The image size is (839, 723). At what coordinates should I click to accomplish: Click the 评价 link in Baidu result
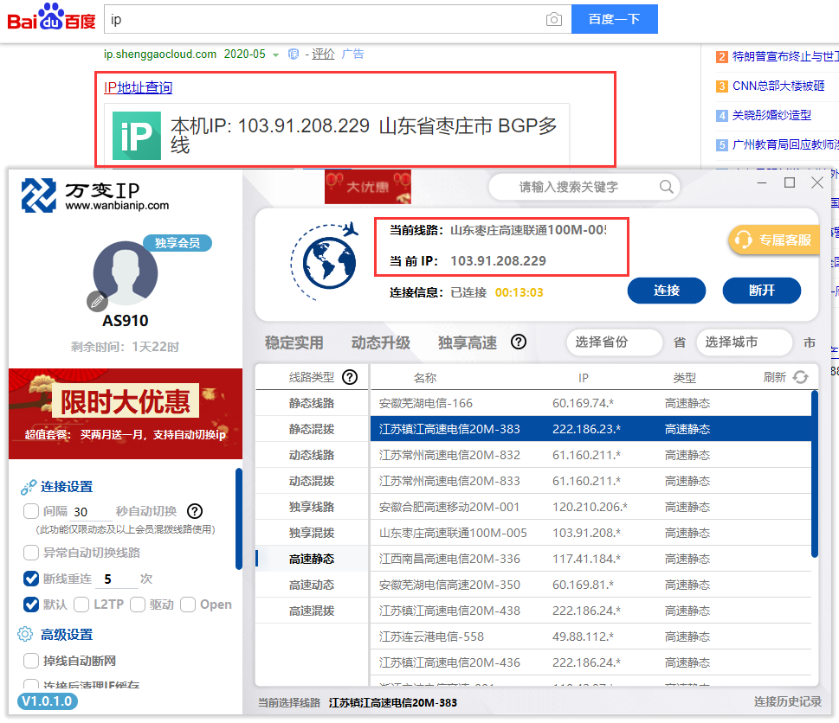click(323, 54)
